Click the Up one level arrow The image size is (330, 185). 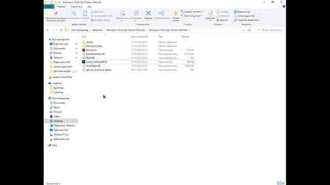[61, 30]
